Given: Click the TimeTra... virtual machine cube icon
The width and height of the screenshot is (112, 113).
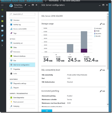Looking at the screenshot, I should tap(11, 5).
